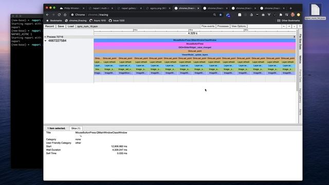Viewport: 329px width, 185px height.
Task: Select the Slice (1) tab in details panel
Action: (76, 128)
